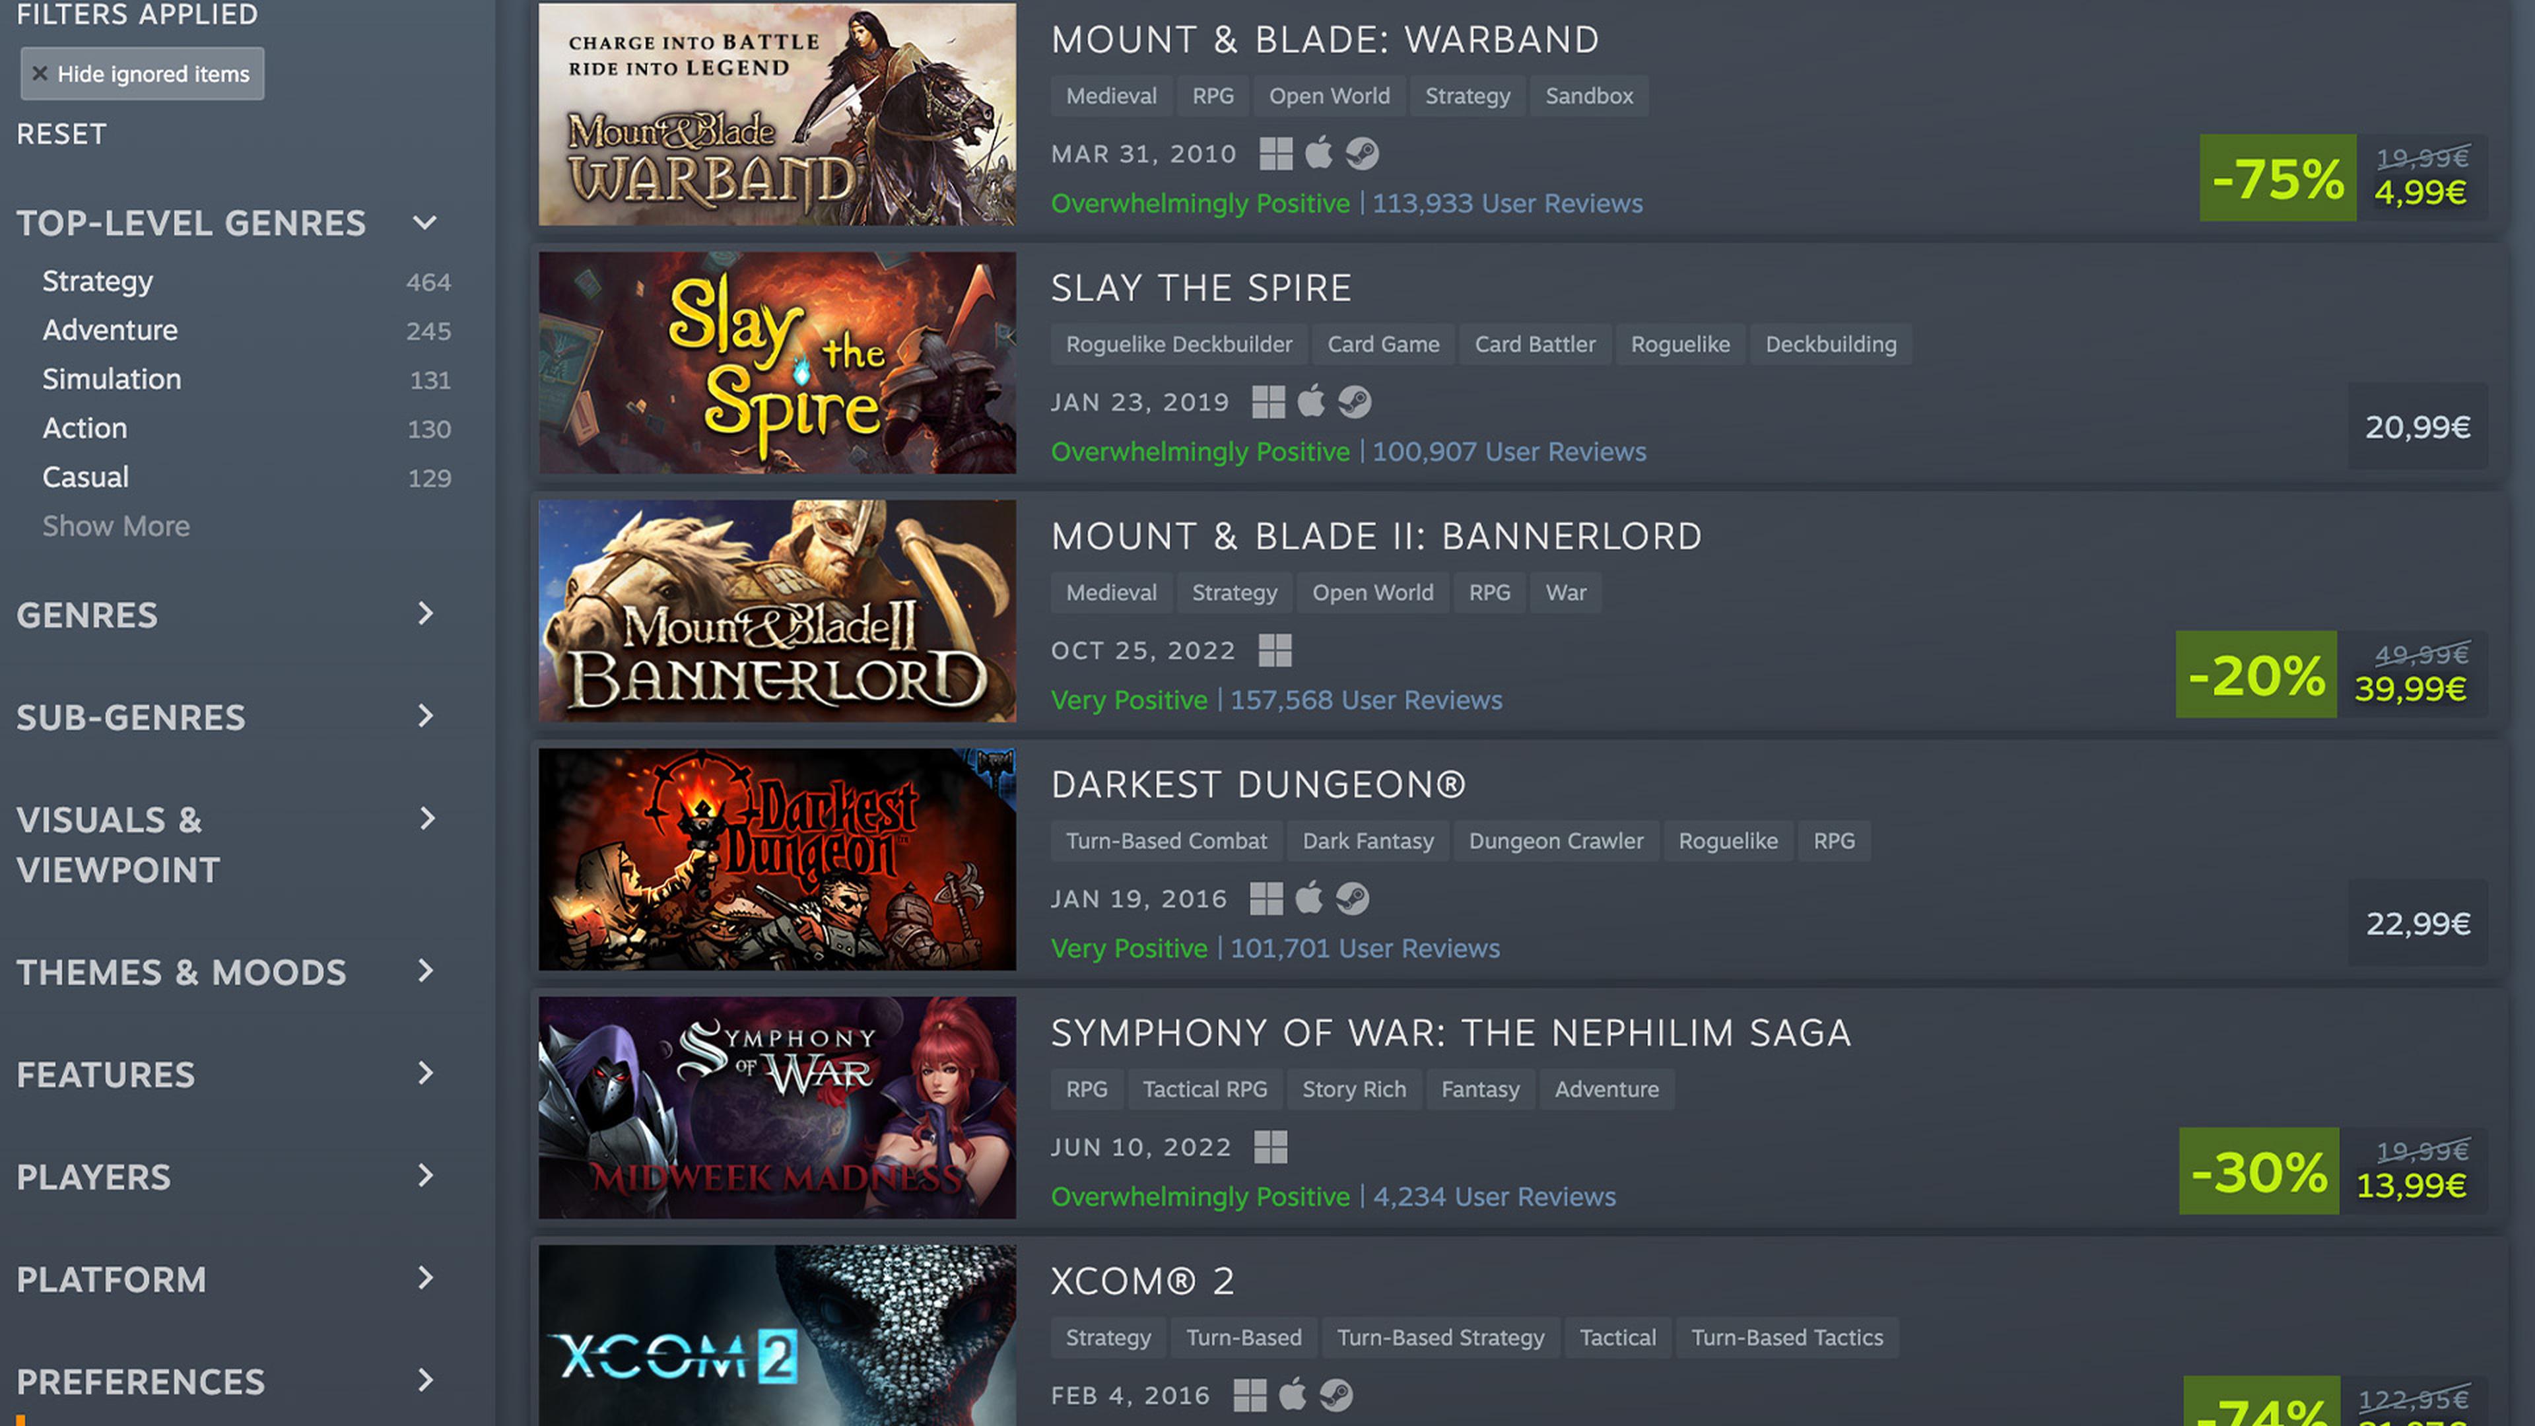Open Slay the Spire game thumbnail
Screen dimensions: 2535x1426
click(778, 362)
